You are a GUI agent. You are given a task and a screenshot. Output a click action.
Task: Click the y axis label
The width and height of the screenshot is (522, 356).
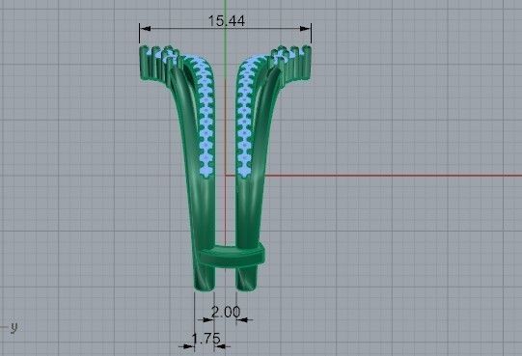pyautogui.click(x=14, y=327)
